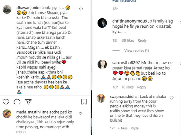Like swapnasashidhar's comment heart
This screenshot has width=181, height=135.
(172, 98)
